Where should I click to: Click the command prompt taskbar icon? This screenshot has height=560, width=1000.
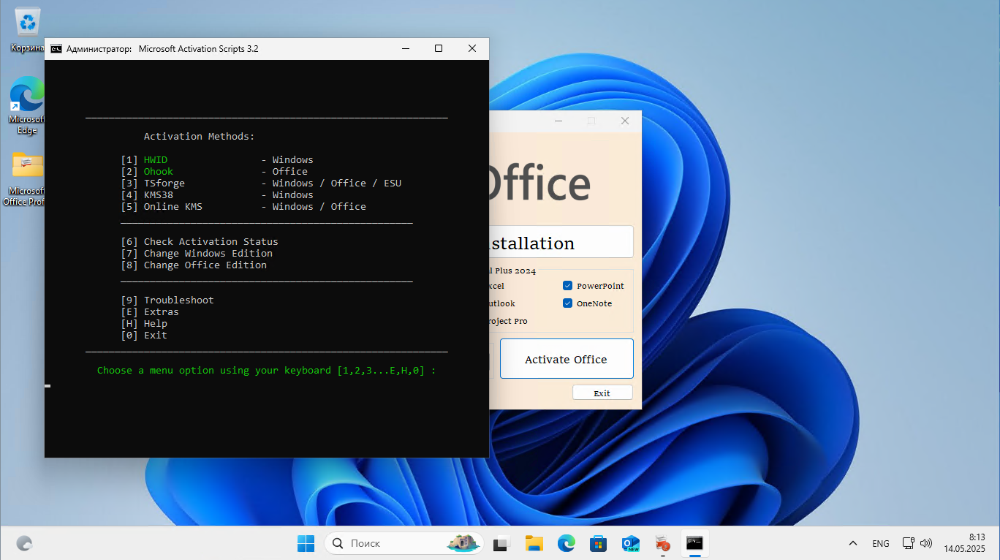coord(694,543)
